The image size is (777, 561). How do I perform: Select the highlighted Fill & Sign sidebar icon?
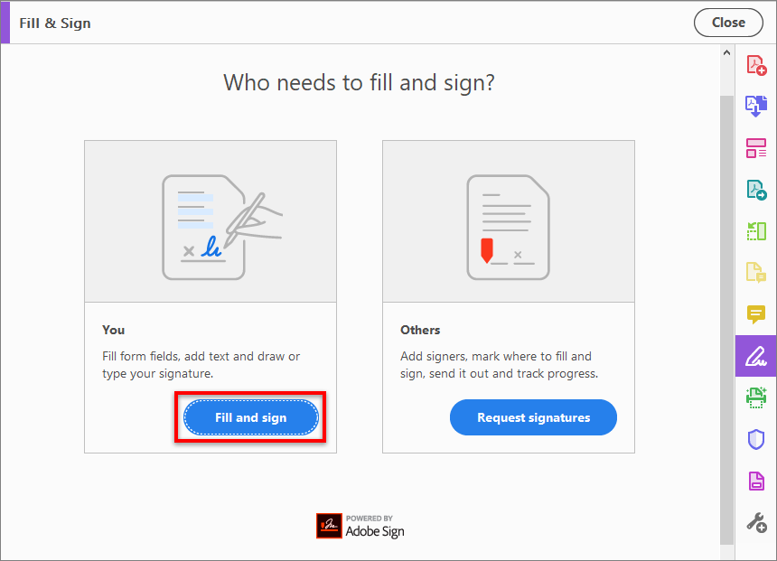click(x=757, y=356)
